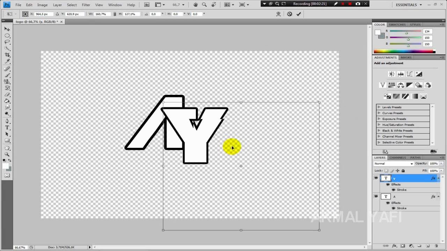
Task: Switch to the Masks tab
Action: point(406,58)
